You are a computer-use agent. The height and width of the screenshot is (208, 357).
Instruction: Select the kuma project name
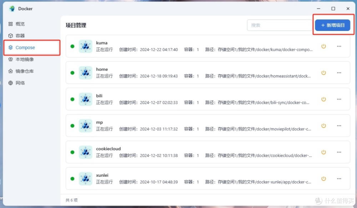point(101,43)
